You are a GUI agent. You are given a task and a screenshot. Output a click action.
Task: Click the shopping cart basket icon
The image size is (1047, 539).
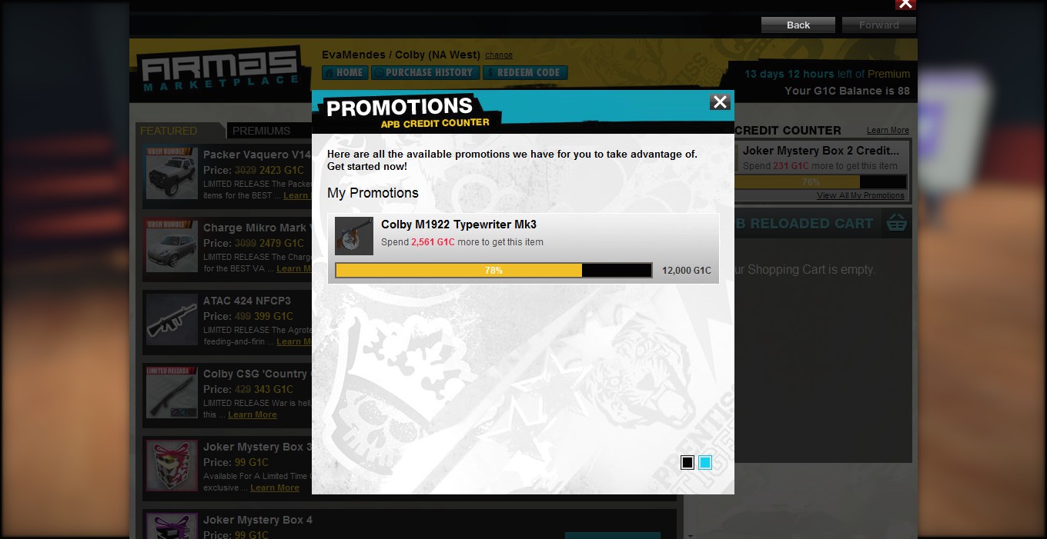pos(896,224)
